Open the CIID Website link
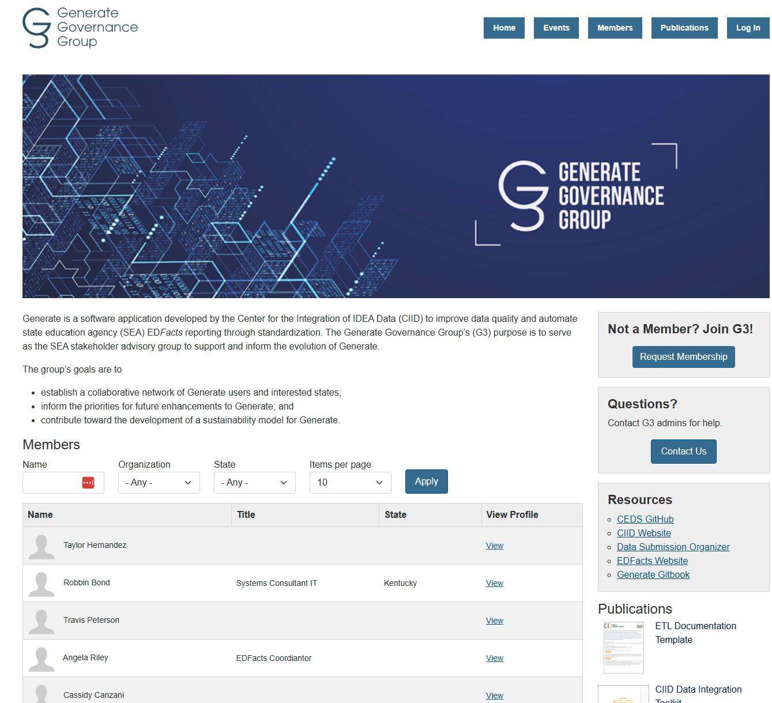Viewport: 772px width, 703px height. tap(644, 533)
